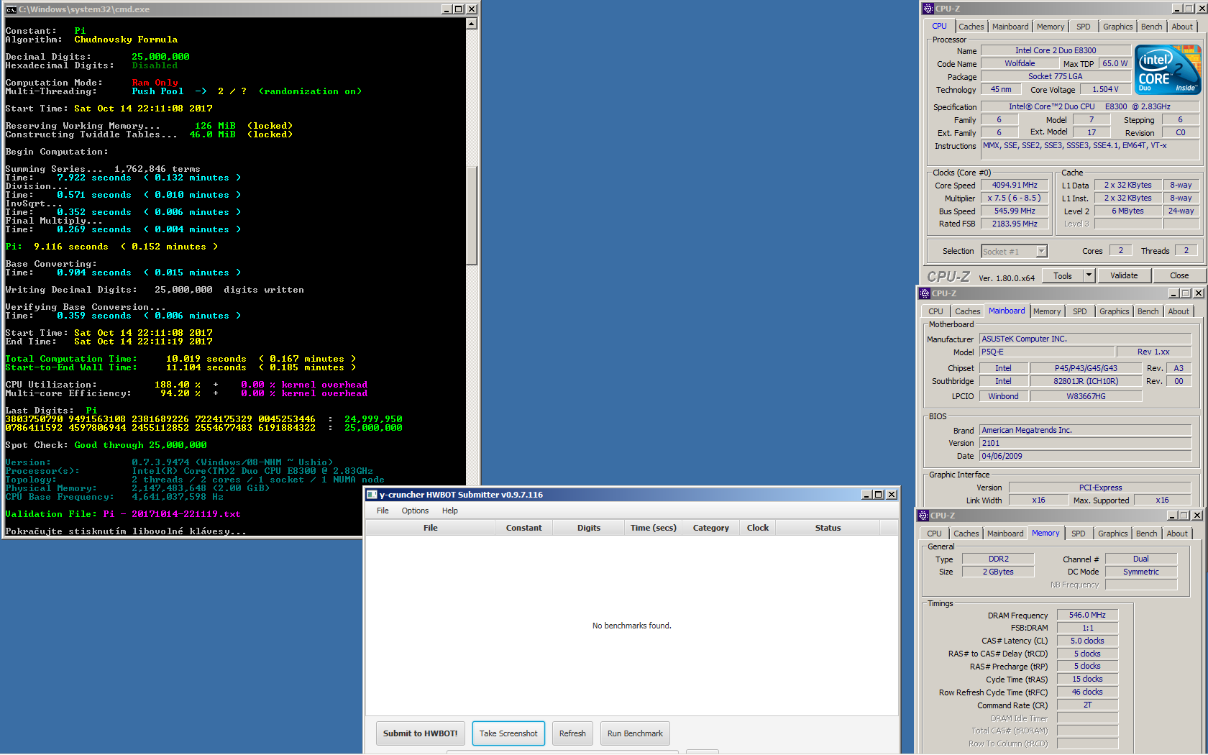Click the Package value Socket 775 LGA
Viewport: 1208px width, 755px height.
point(1055,76)
